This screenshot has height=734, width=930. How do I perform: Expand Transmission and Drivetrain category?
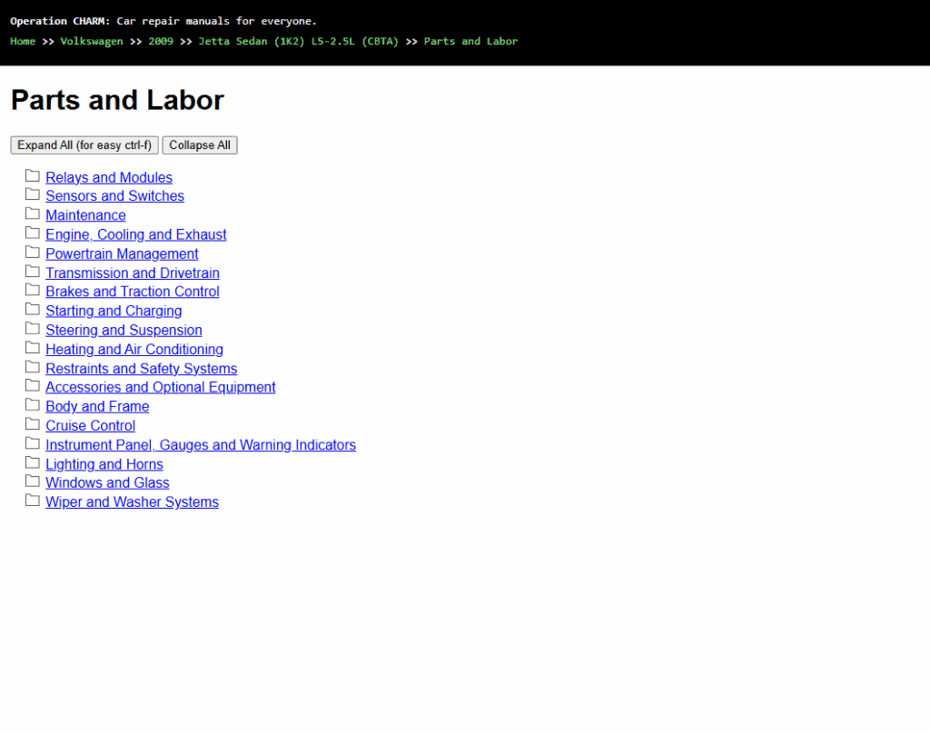(132, 273)
